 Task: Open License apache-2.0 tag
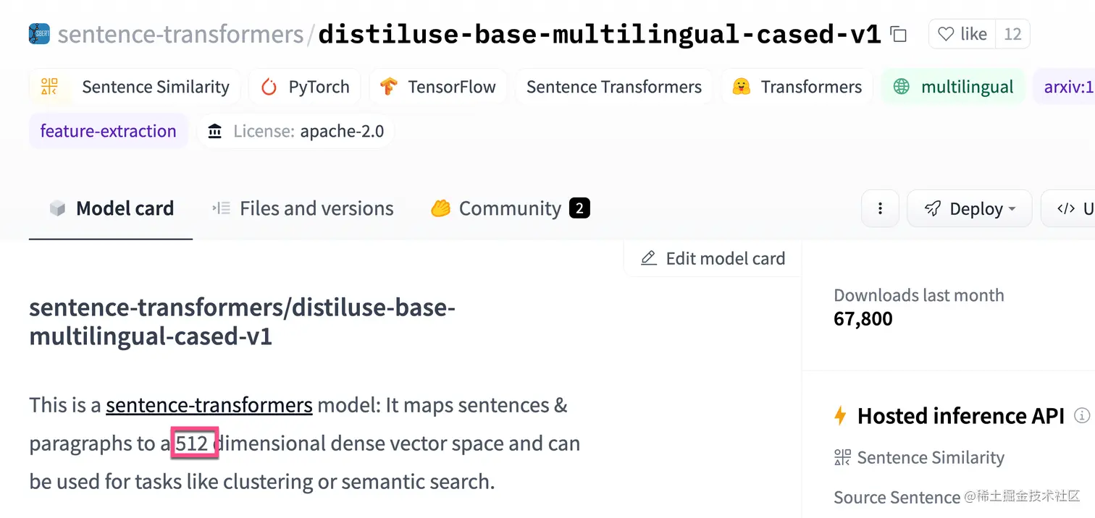pyautogui.click(x=295, y=131)
